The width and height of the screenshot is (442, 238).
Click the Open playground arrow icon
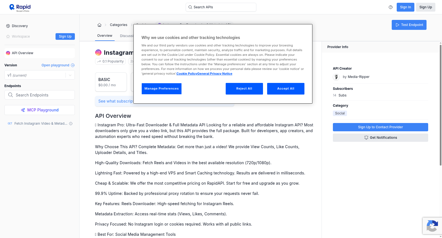click(x=73, y=65)
